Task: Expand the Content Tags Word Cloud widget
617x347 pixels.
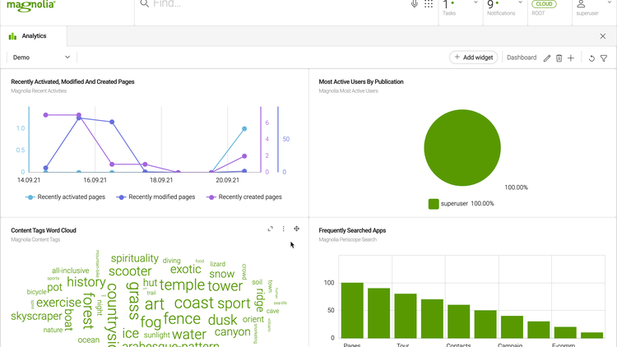Action: tap(271, 229)
